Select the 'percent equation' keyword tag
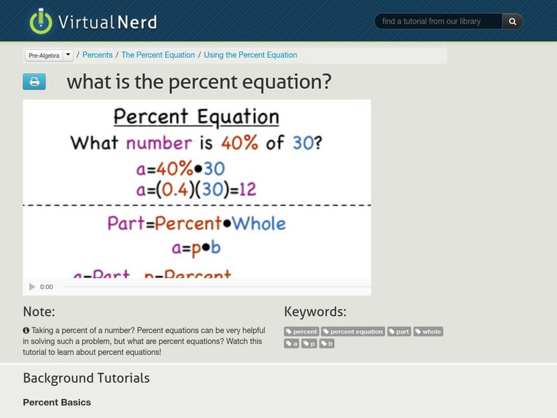 (353, 331)
